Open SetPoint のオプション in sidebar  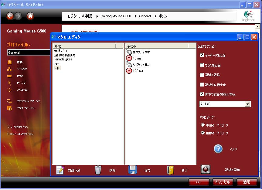pyautogui.click(x=20, y=134)
